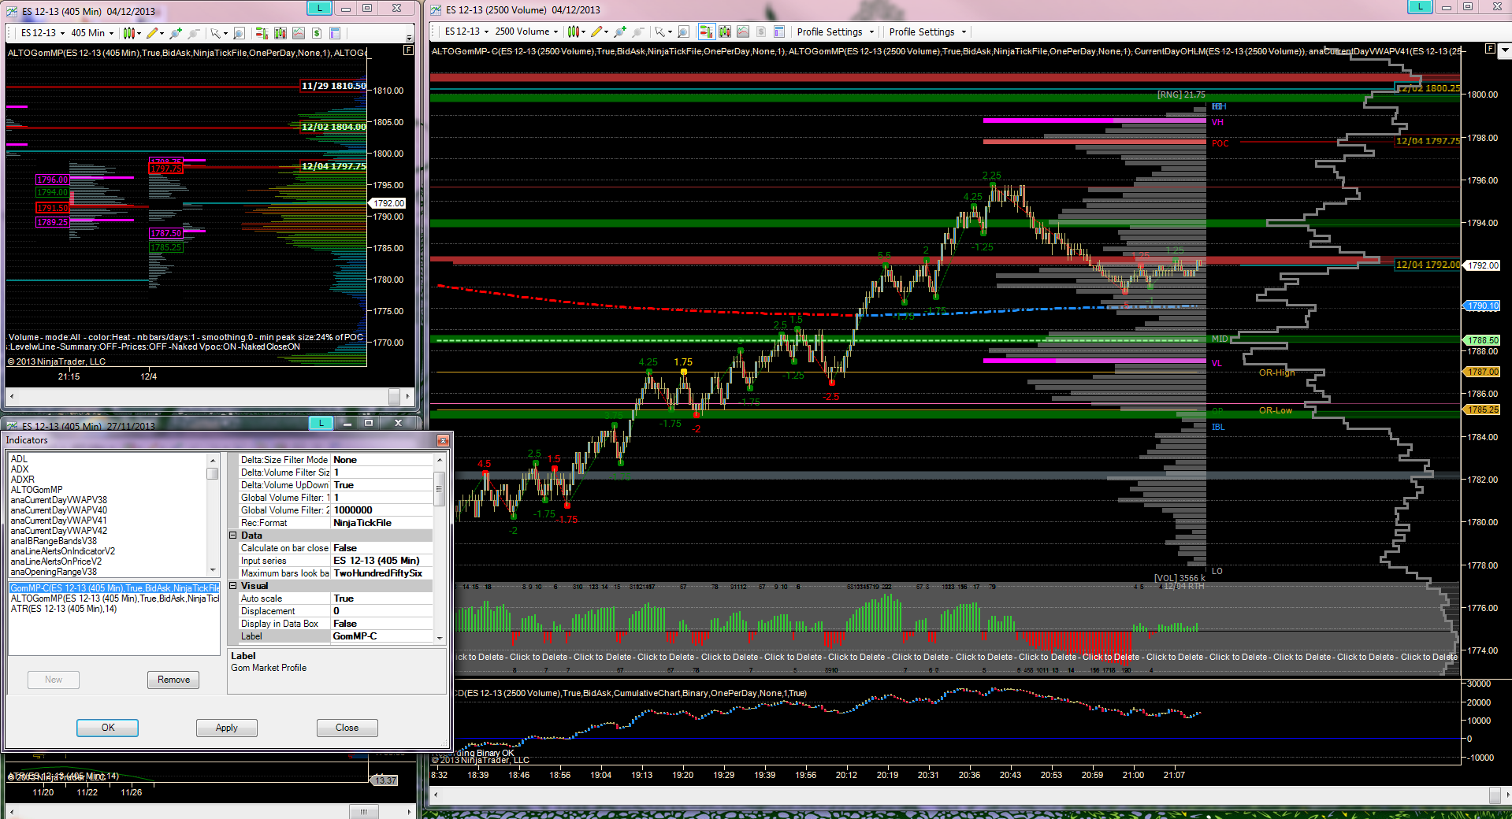Open 2500 Volume interval dropdown
The width and height of the screenshot is (1512, 819).
(x=527, y=31)
